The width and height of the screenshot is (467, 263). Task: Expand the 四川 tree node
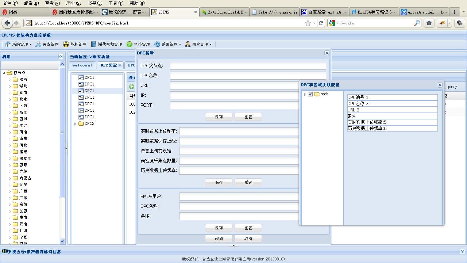10,119
